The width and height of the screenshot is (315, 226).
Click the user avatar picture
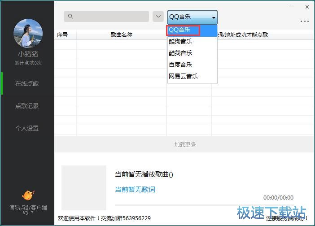(x=28, y=33)
